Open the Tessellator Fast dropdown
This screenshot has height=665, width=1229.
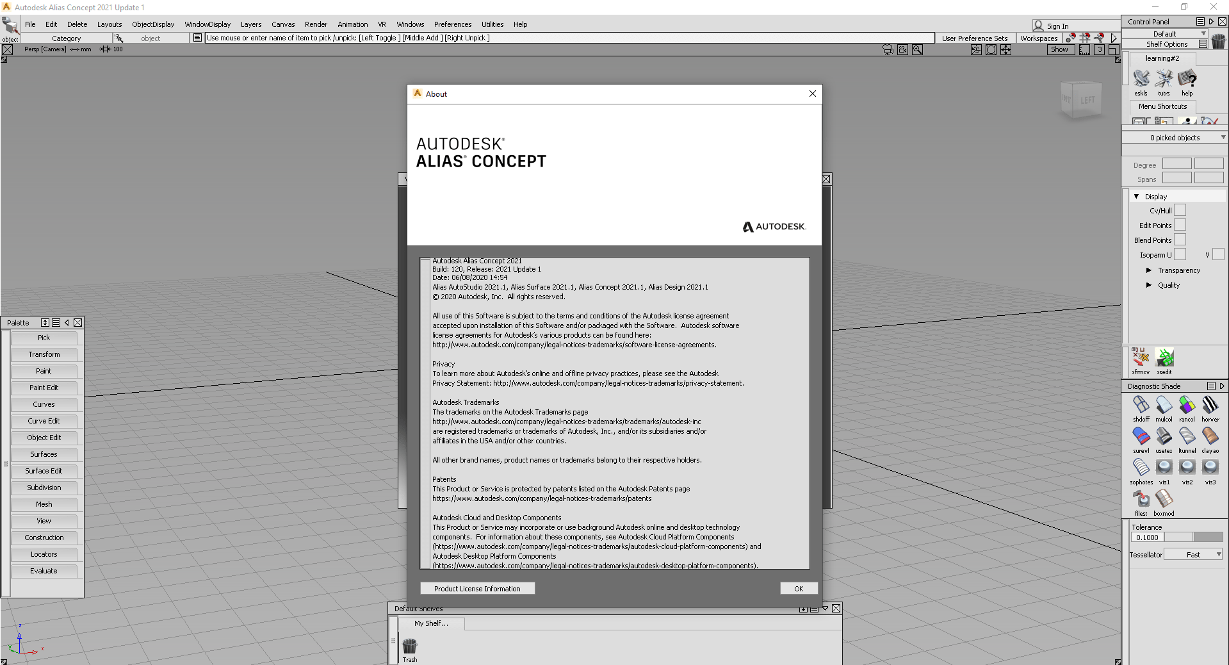click(1193, 555)
